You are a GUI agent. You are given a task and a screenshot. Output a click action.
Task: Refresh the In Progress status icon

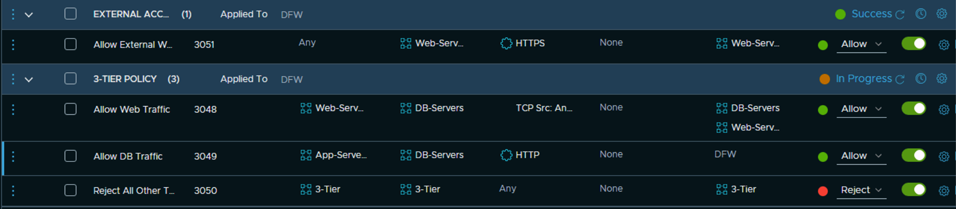(x=900, y=80)
